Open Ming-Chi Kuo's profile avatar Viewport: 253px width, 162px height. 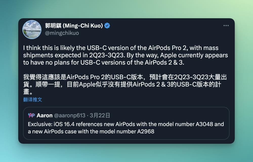click(x=32, y=29)
